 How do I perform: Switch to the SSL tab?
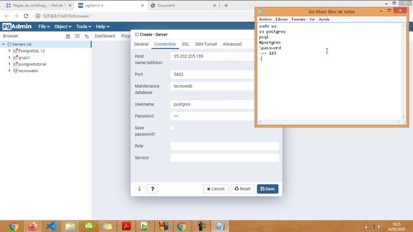(185, 44)
